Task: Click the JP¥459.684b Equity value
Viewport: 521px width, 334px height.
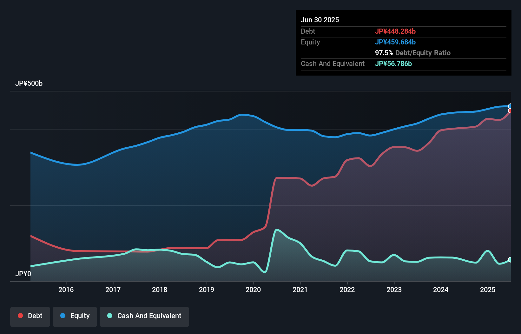Action: pyautogui.click(x=396, y=42)
